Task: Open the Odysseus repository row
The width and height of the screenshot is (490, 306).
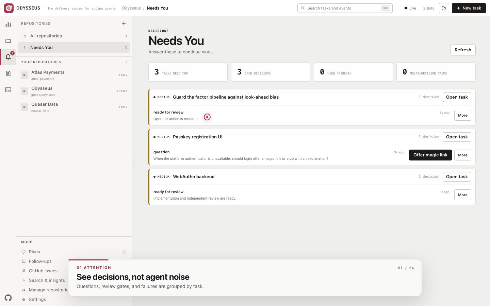Action: [x=74, y=91]
